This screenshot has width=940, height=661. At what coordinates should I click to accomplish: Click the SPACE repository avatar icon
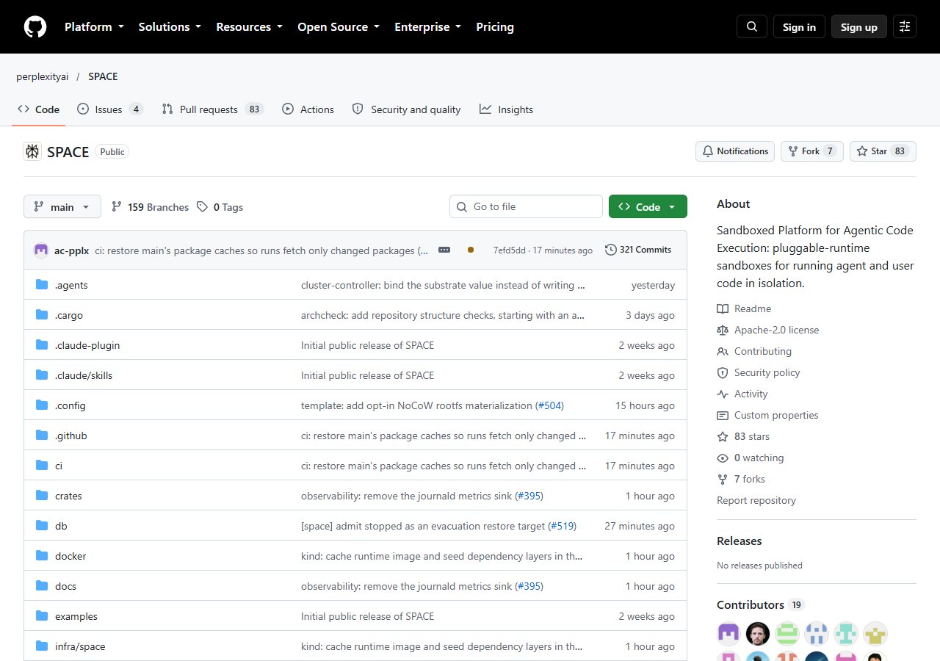click(x=32, y=151)
